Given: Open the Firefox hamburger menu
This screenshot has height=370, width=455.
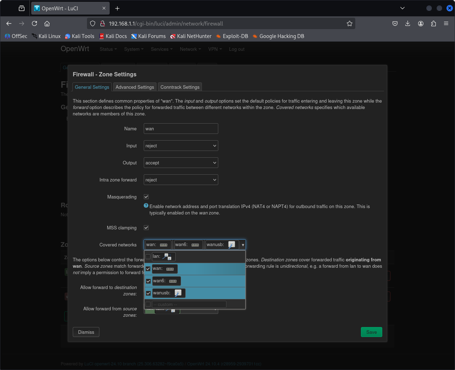Looking at the screenshot, I should [446, 23].
